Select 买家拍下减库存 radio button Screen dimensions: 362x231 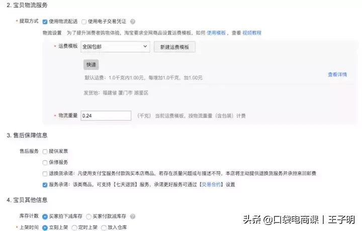click(45, 217)
